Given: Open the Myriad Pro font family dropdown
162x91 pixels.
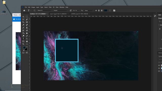Looking at the screenshot, I should point(45,11).
